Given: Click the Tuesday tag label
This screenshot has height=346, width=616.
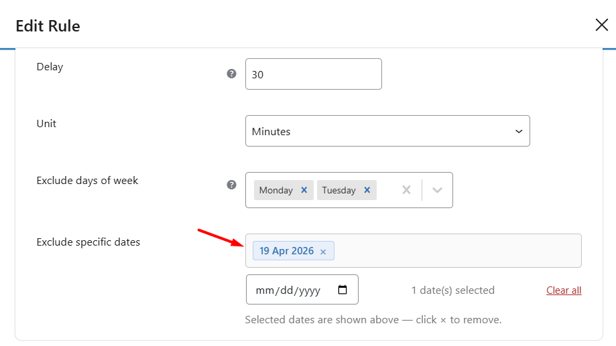Looking at the screenshot, I should pyautogui.click(x=338, y=190).
